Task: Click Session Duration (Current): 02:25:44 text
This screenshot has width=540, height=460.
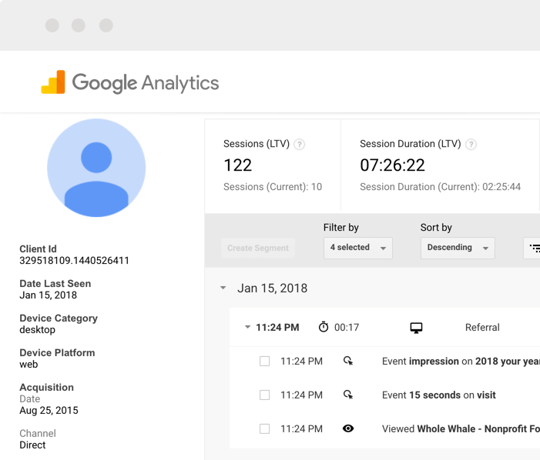Action: pos(440,187)
